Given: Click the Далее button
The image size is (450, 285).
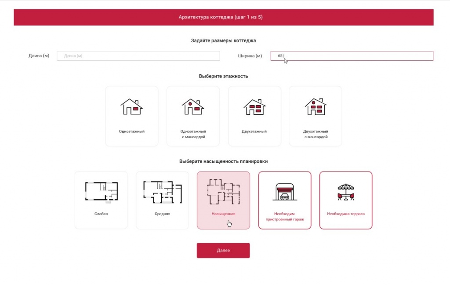Looking at the screenshot, I should point(223,251).
